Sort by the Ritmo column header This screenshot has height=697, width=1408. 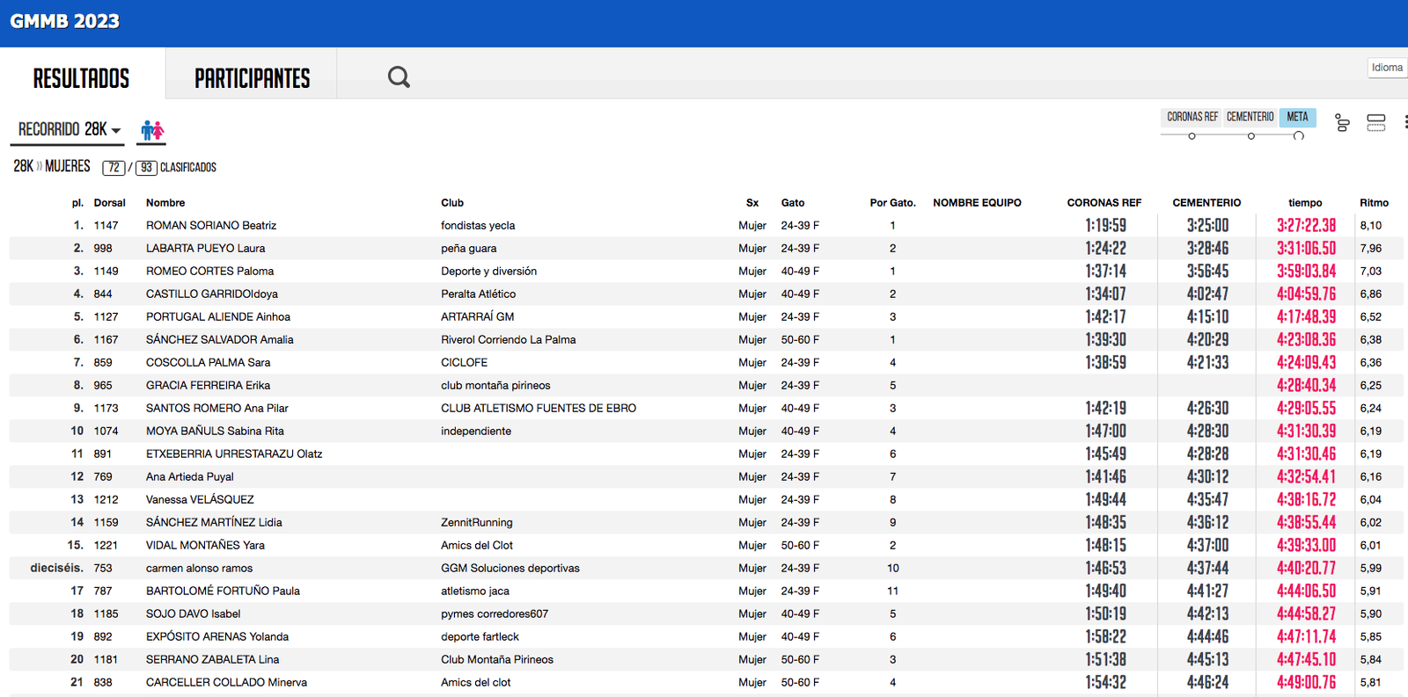1374,203
